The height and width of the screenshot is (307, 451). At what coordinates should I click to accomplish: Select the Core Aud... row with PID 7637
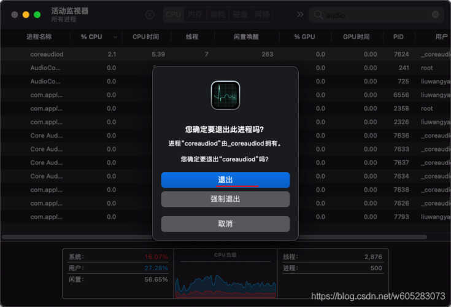coord(226,163)
